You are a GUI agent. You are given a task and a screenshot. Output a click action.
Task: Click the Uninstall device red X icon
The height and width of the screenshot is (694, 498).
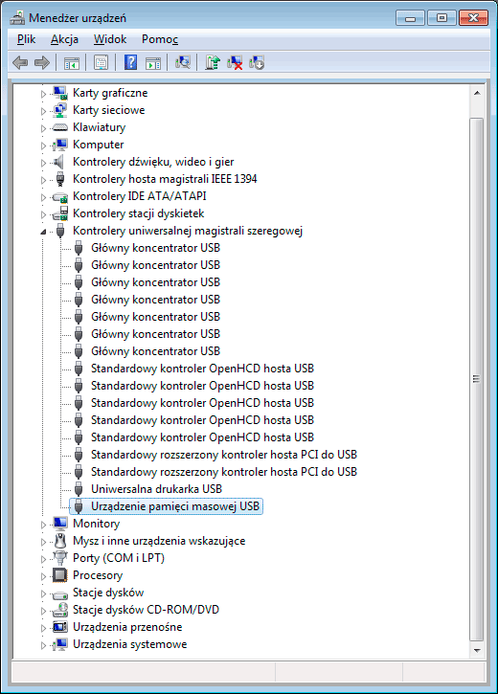[x=235, y=62]
